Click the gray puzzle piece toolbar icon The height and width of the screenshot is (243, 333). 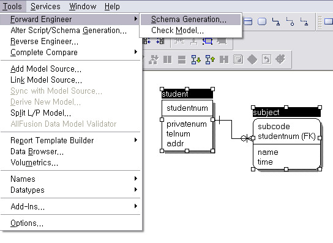click(x=280, y=59)
